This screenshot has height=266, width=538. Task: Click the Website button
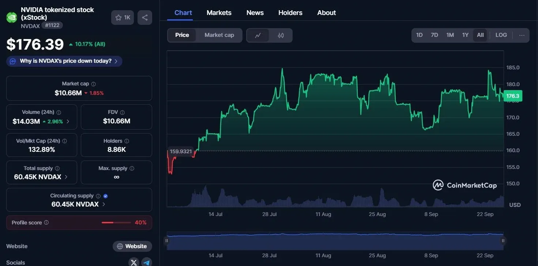tap(132, 246)
